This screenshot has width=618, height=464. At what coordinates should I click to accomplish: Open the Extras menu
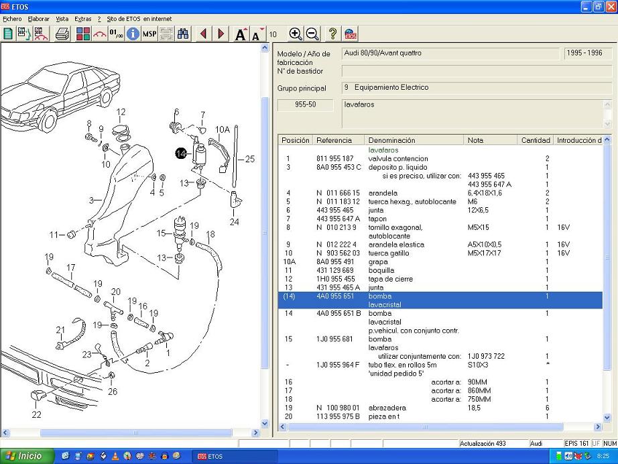pos(82,19)
